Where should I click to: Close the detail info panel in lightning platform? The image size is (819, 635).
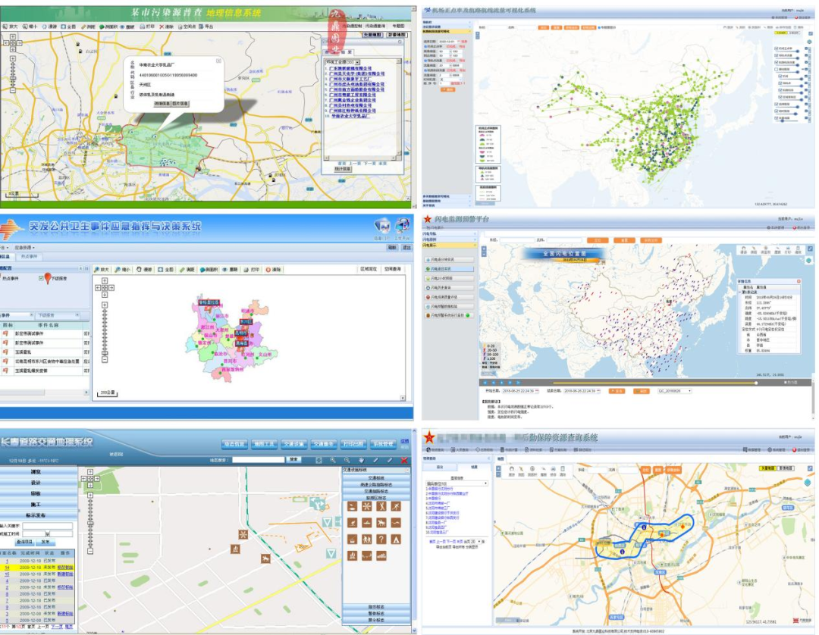pyautogui.click(x=799, y=281)
